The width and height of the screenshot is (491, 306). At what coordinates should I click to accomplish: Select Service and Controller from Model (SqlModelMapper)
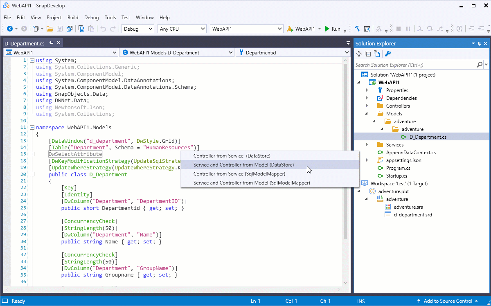tap(270, 183)
